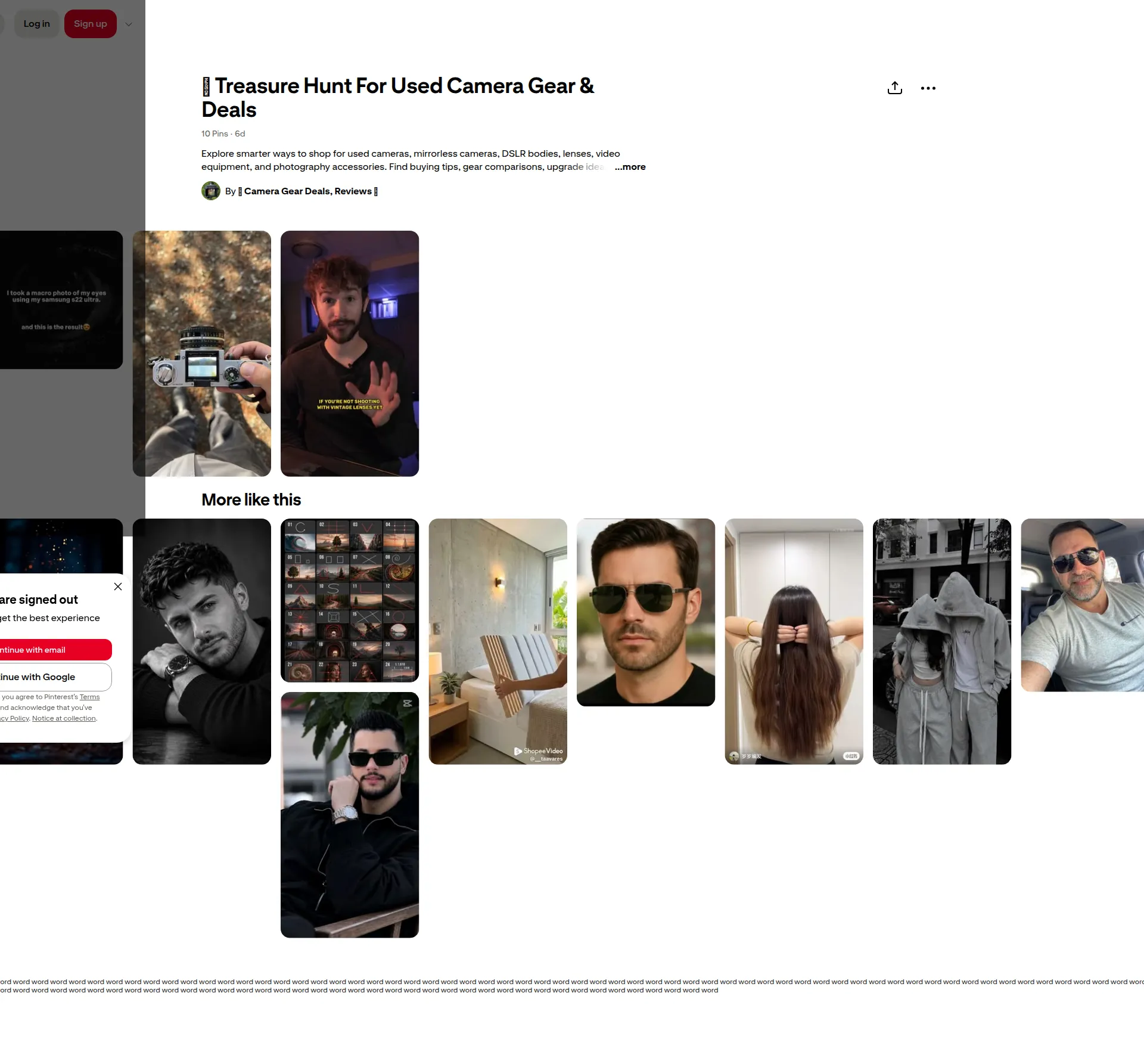The width and height of the screenshot is (1144, 1061).
Task: Open Camera Gear Deals, Reviews profile link
Action: (x=307, y=191)
